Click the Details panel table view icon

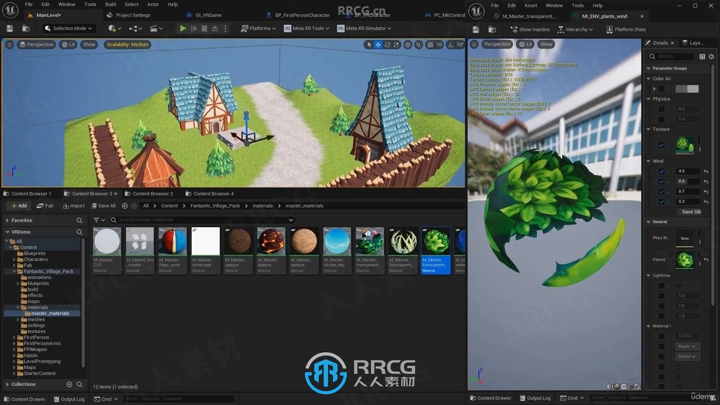click(702, 56)
